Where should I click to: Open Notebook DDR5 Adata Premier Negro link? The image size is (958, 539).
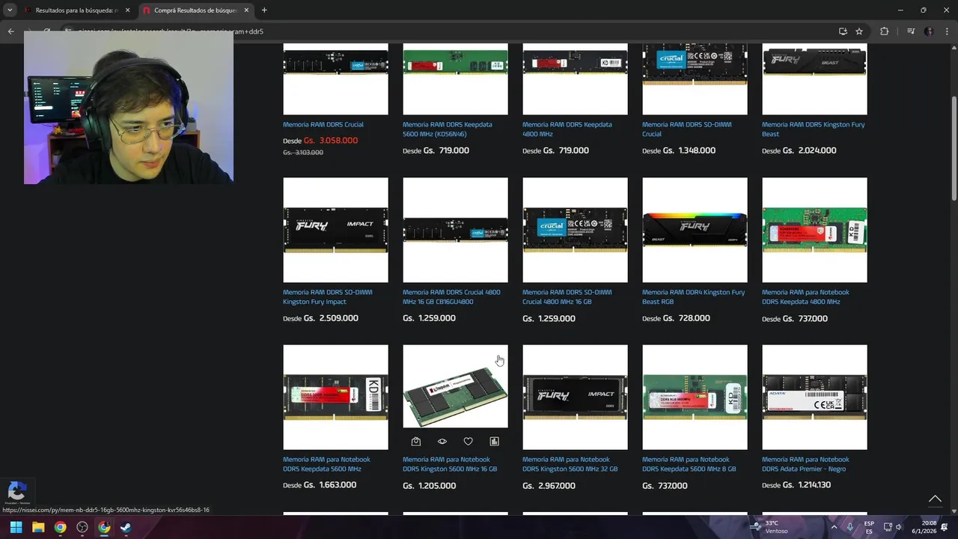pos(805,464)
